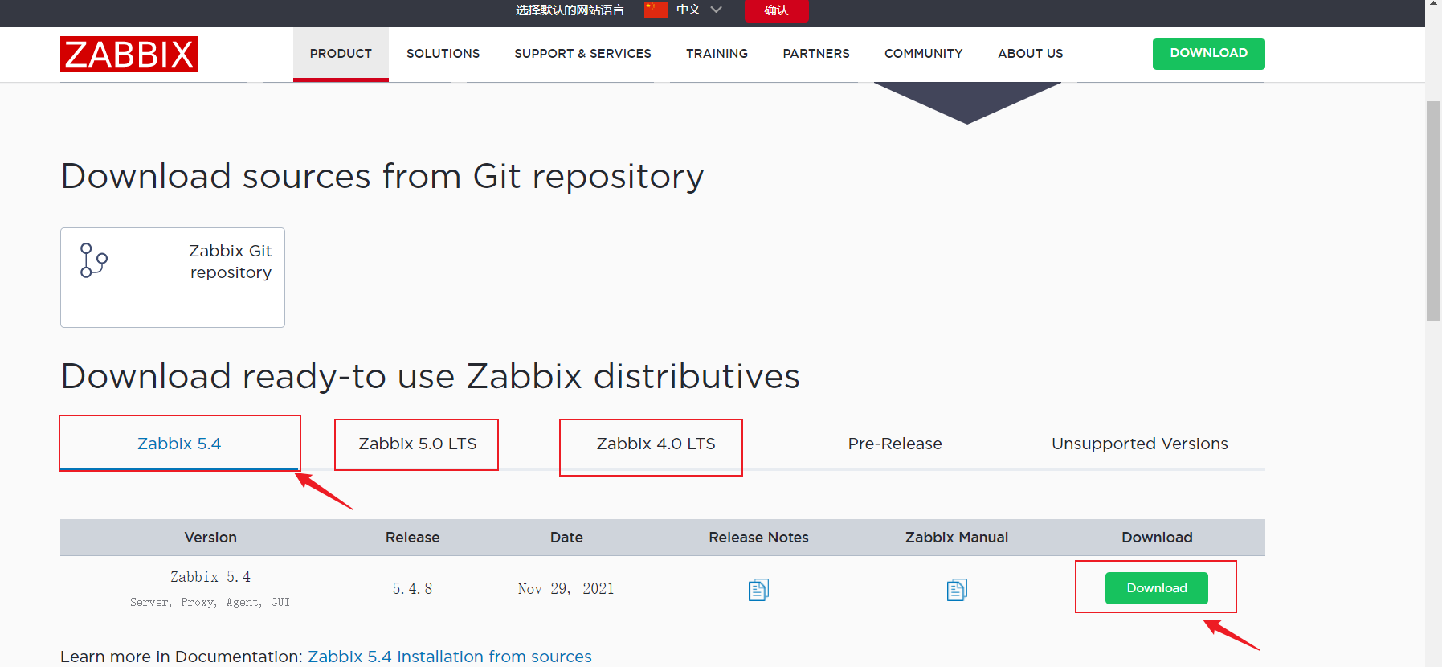The height and width of the screenshot is (667, 1442).
Task: Open the COMMUNITY menu
Action: click(924, 54)
